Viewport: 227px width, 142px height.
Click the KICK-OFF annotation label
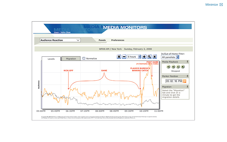[x=68, y=70]
